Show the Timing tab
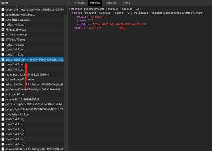Image resolution: width=212 pixels, height=151 pixels. click(126, 3)
